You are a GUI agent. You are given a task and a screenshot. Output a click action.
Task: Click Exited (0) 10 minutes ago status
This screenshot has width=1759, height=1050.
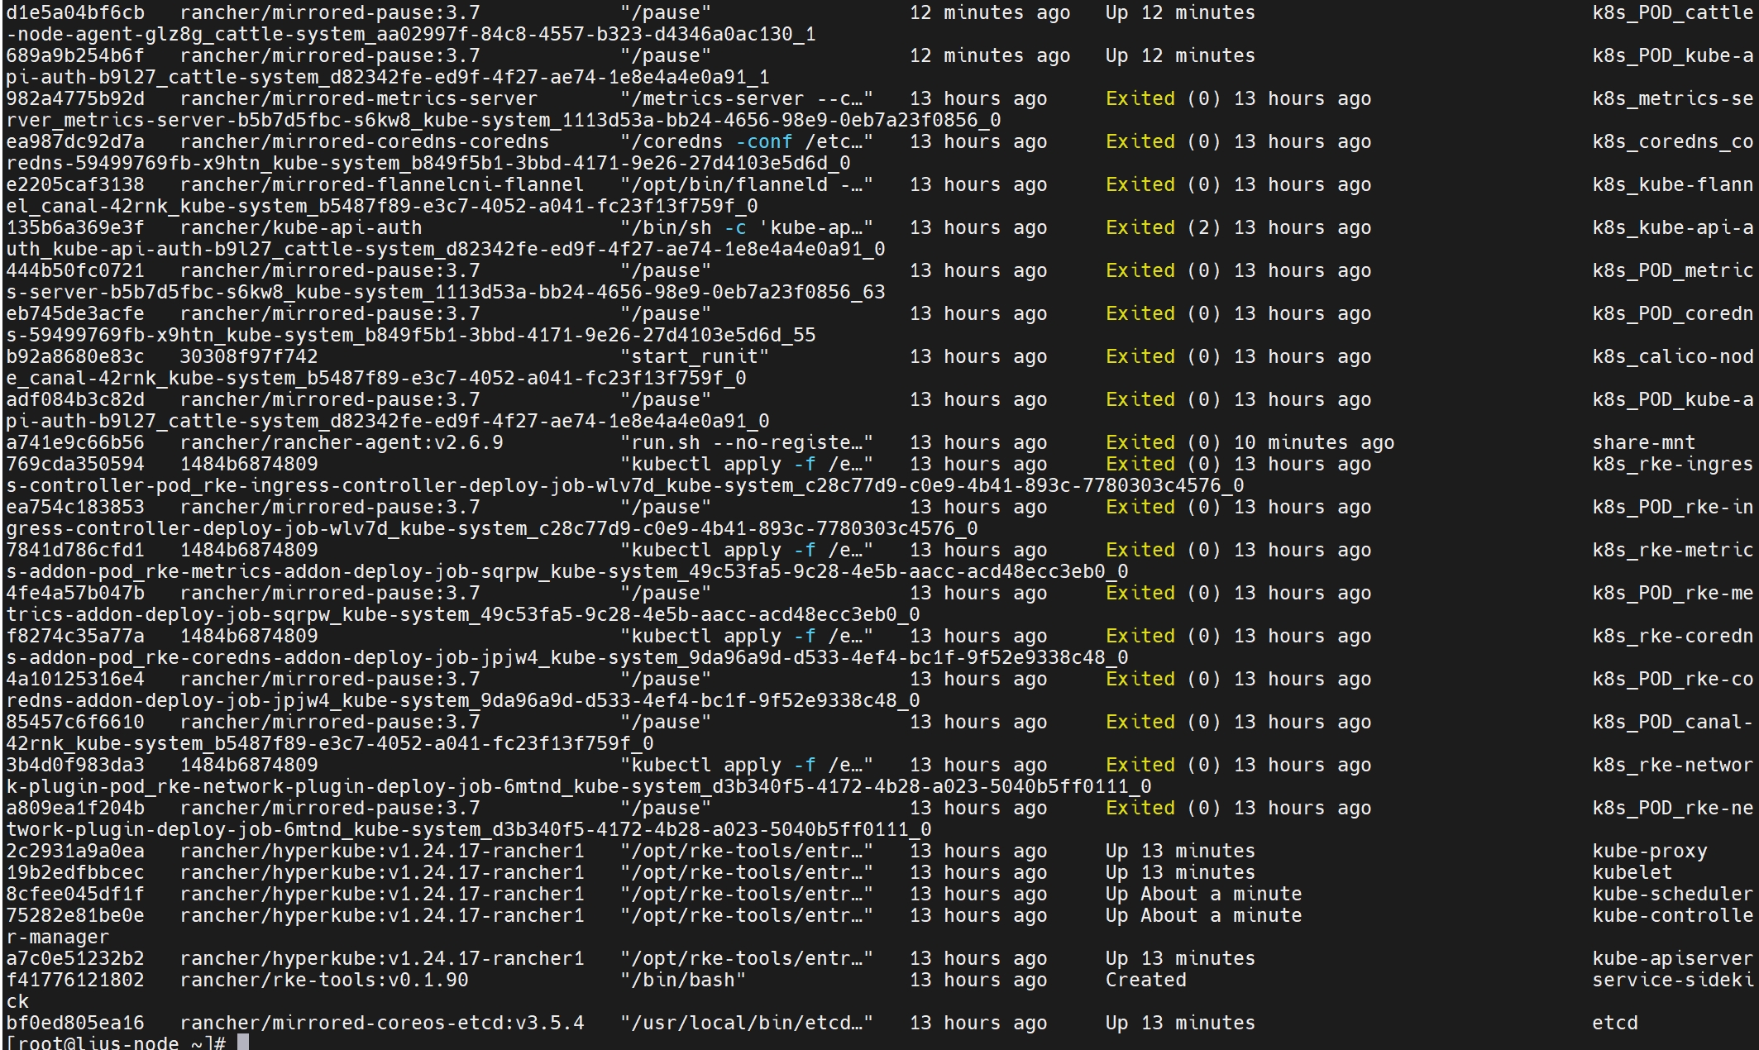[x=1250, y=443]
